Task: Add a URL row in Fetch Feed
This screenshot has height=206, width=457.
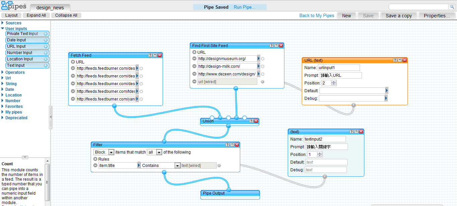Action: pos(73,62)
